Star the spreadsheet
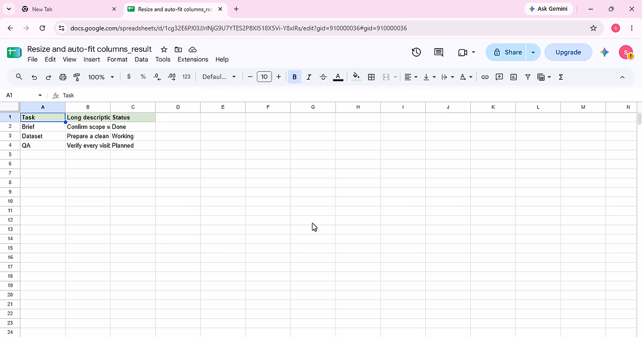 click(164, 49)
